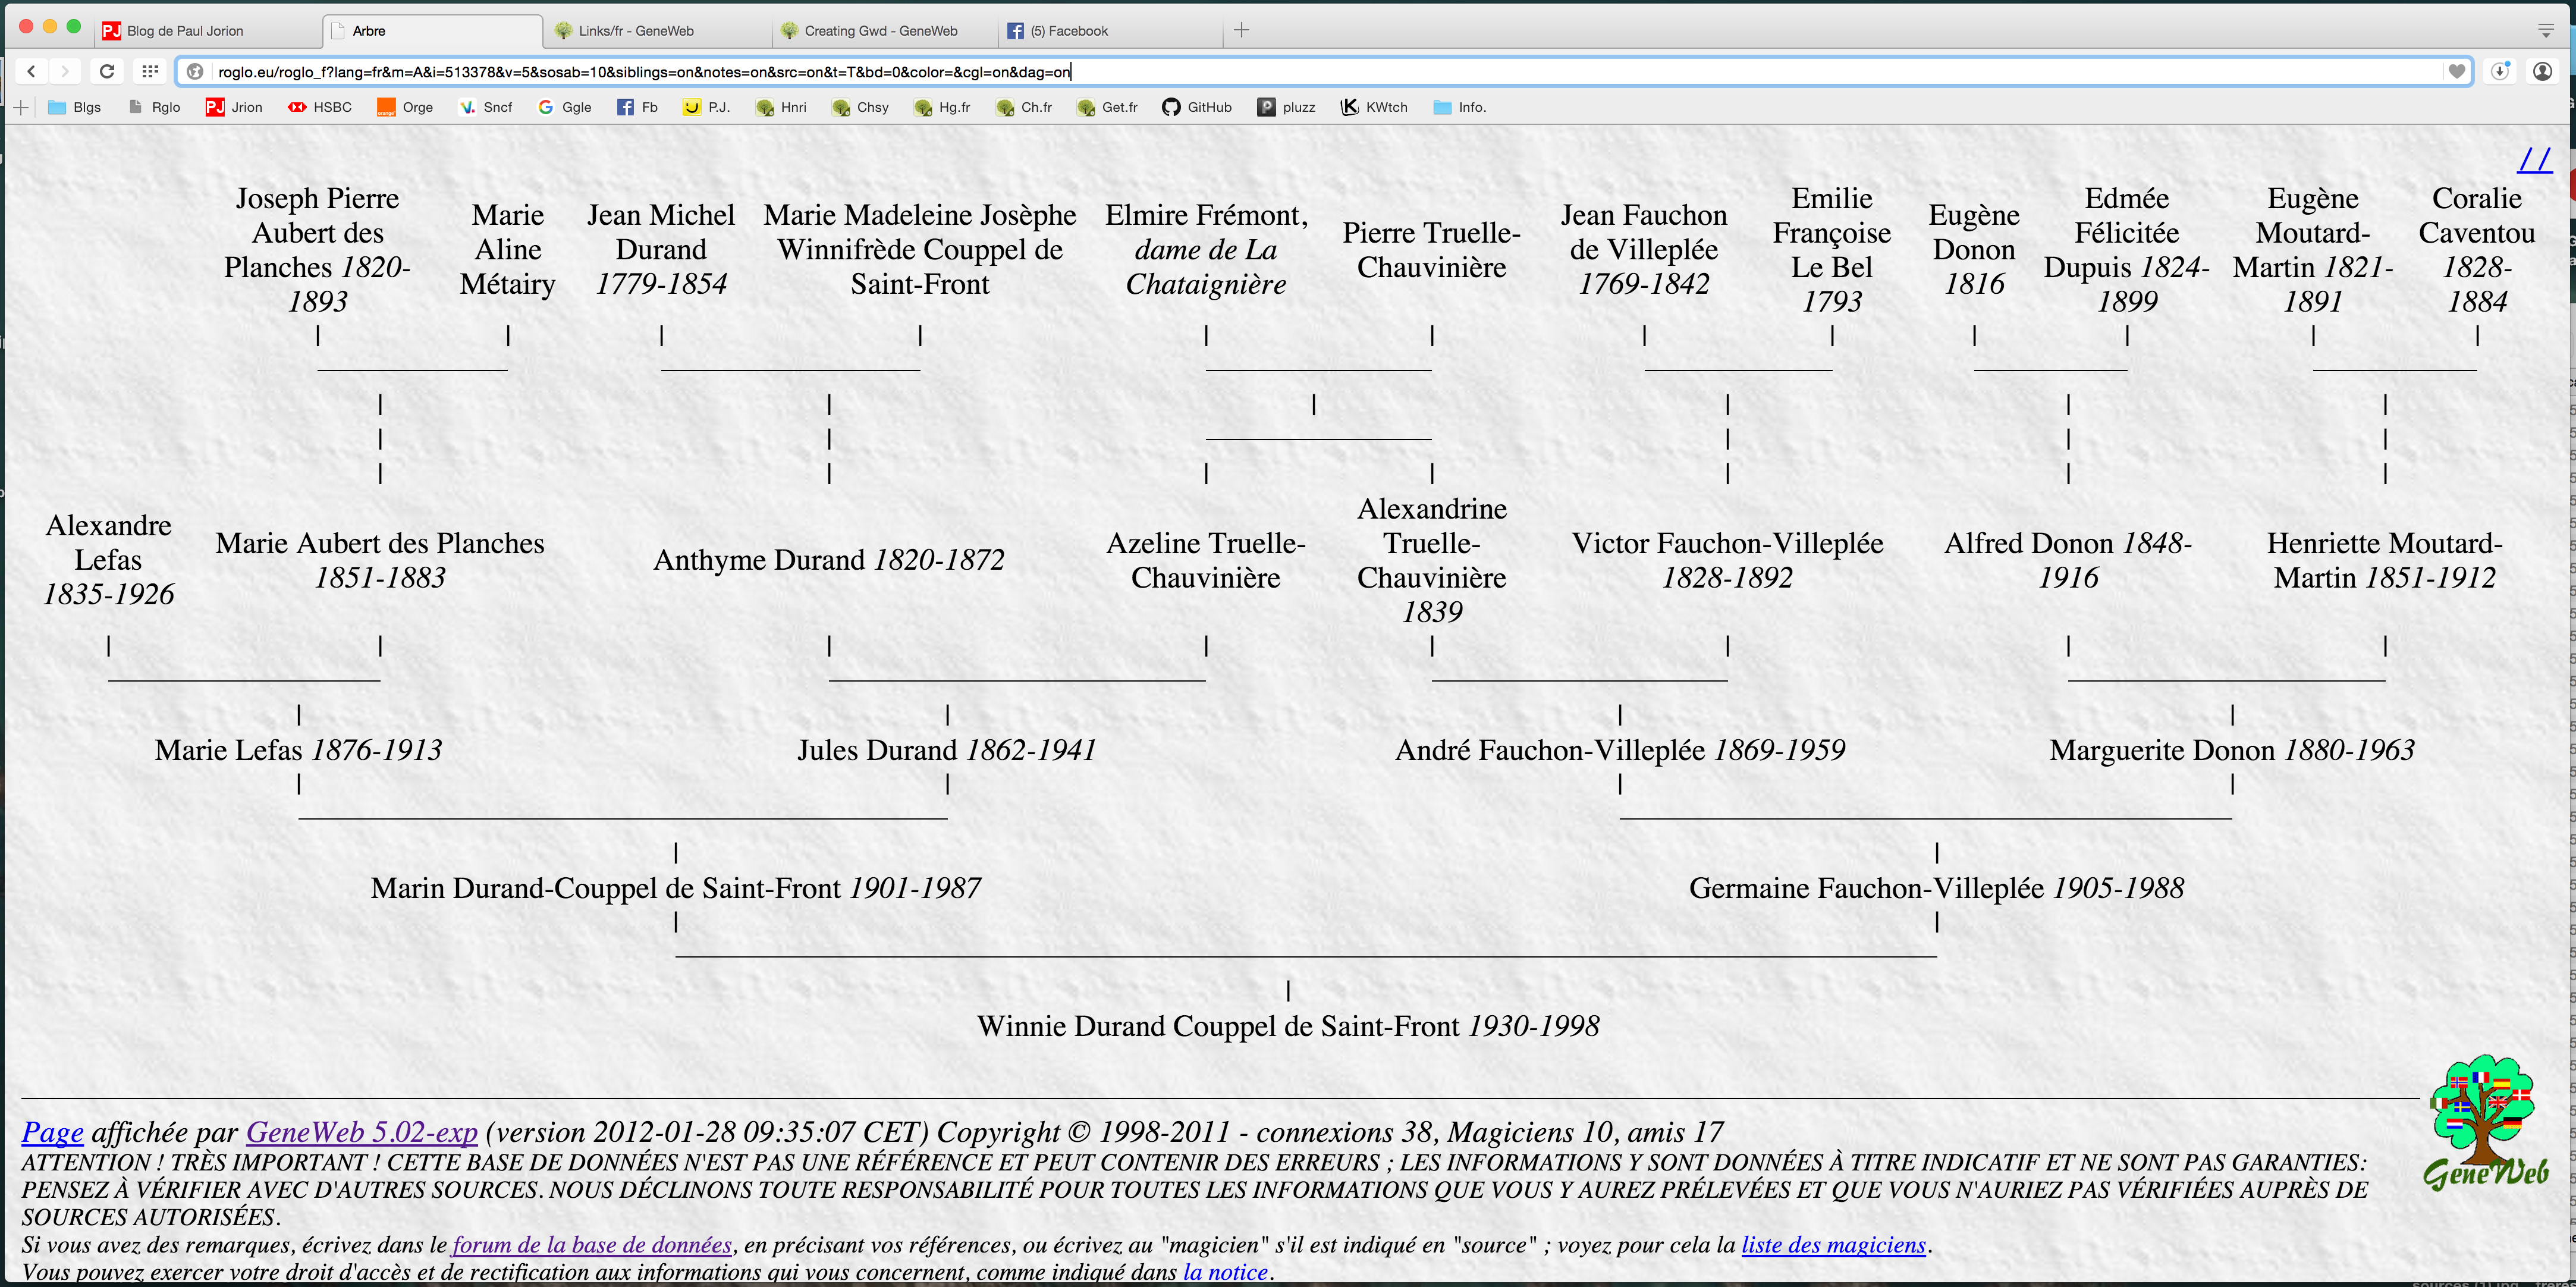Image resolution: width=2576 pixels, height=1287 pixels.
Task: Click Coralie Caventou 1828-1884
Action: click(2477, 250)
